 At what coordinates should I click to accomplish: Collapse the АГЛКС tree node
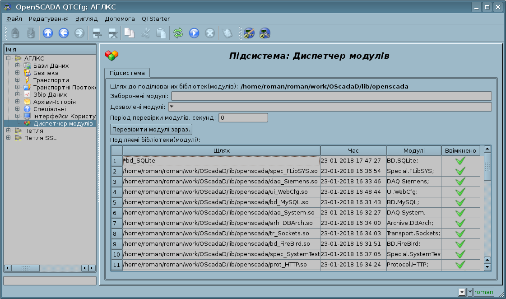[9, 58]
